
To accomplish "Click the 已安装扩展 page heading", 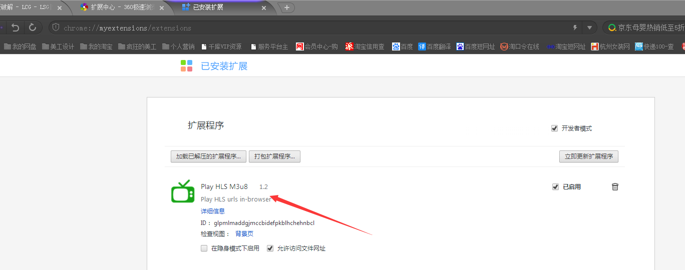I will [x=224, y=66].
